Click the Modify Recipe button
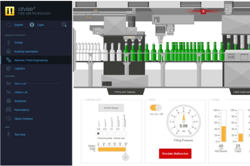This screenshot has height=166, width=250. click(x=111, y=108)
